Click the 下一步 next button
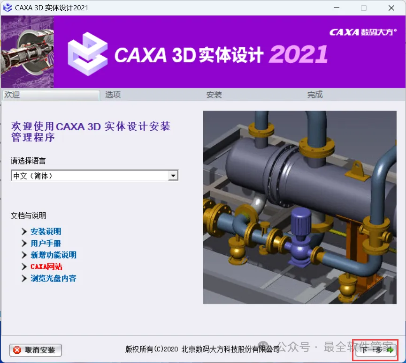Image resolution: width=406 pixels, height=363 pixels. coord(376,350)
